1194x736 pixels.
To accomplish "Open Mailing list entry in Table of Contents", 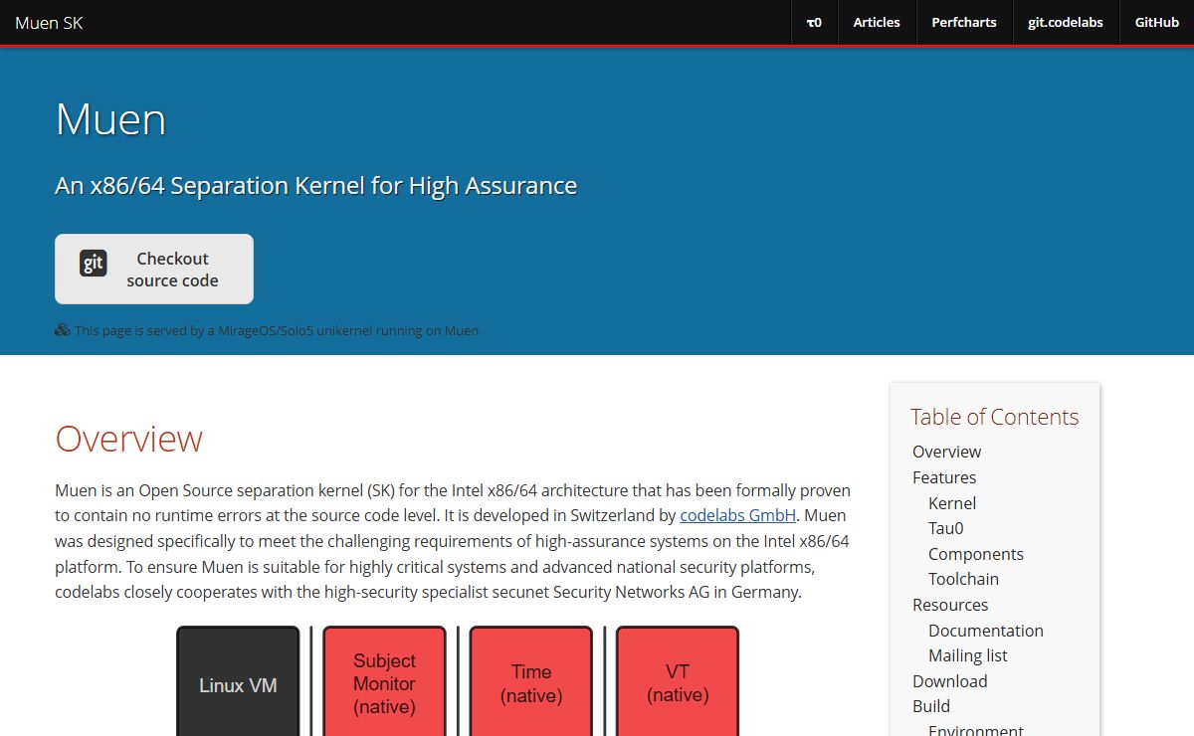I will coord(968,655).
